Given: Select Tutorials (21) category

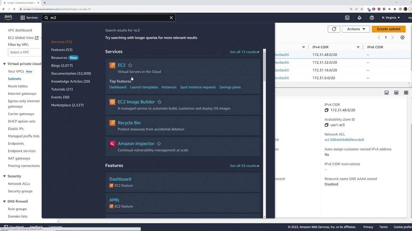Looking at the screenshot, I should [x=62, y=89].
